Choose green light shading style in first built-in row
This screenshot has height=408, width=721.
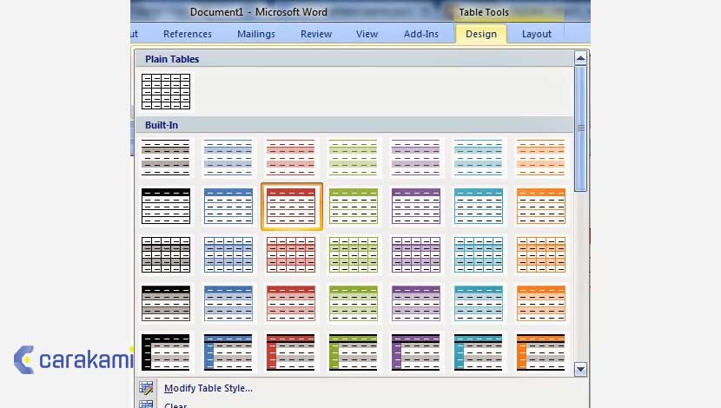click(354, 158)
